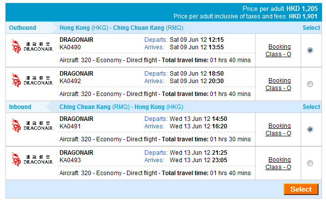Select the 14:50 inbound flight KA0491

[x=310, y=129]
